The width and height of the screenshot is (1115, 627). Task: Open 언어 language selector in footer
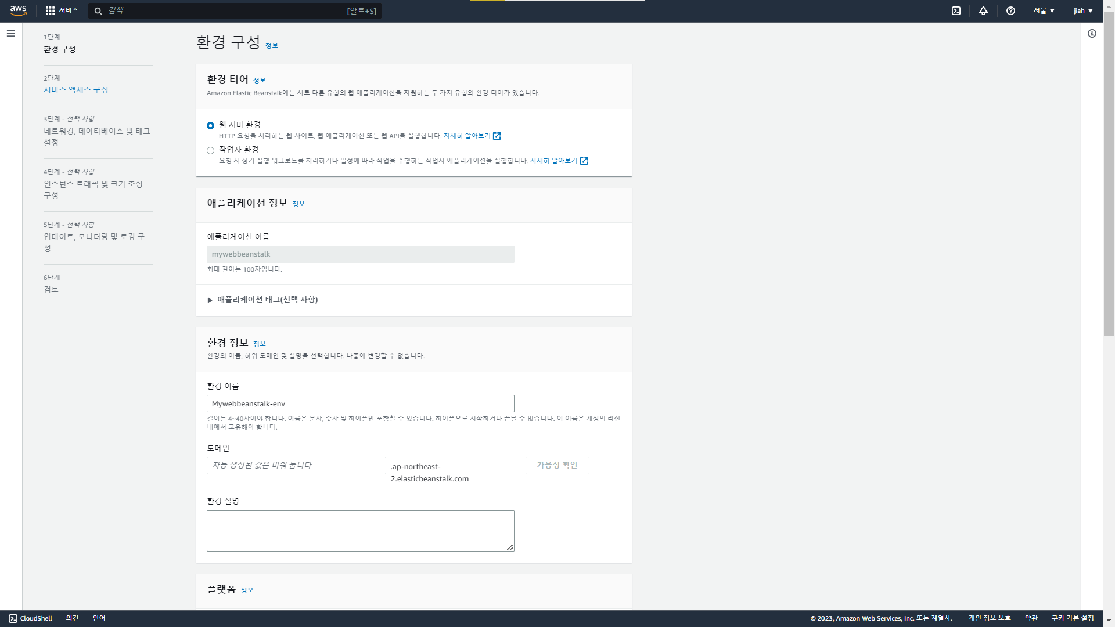[99, 618]
